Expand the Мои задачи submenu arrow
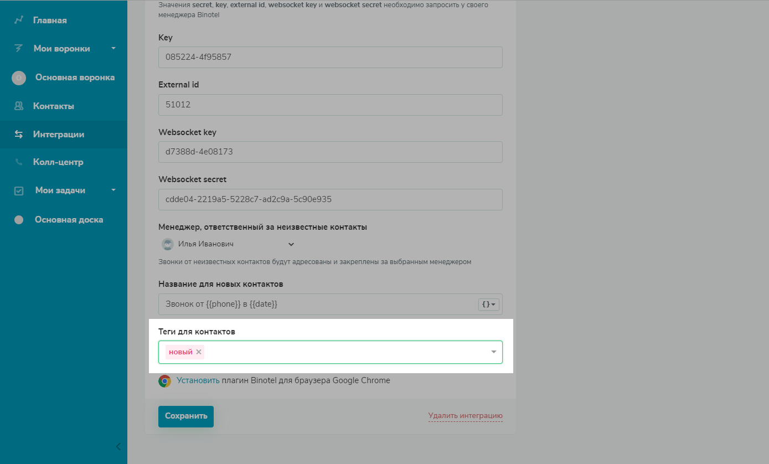Screen dimensions: 769x464 click(113, 190)
